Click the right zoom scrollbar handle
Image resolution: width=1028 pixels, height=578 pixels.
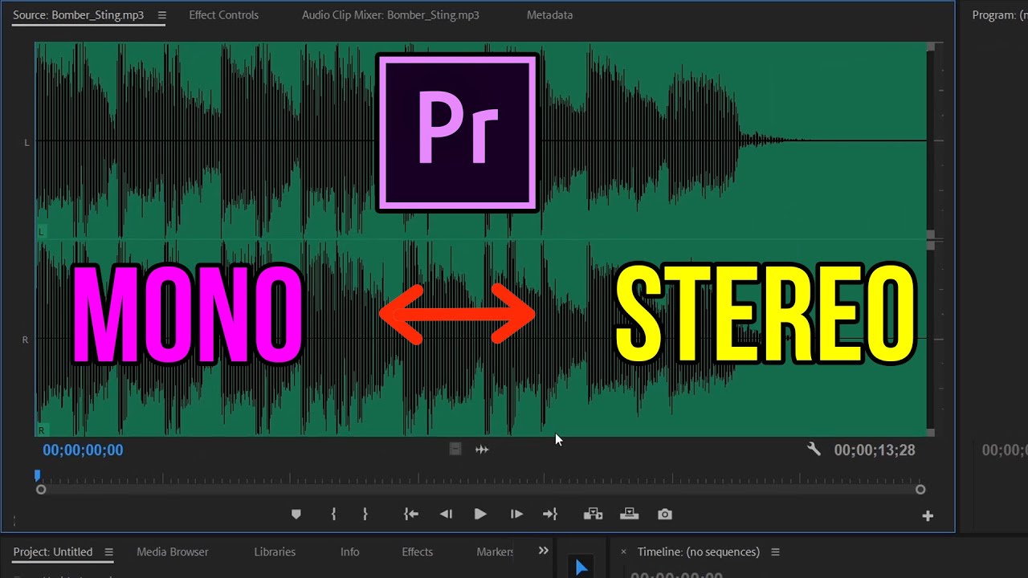[x=920, y=490]
